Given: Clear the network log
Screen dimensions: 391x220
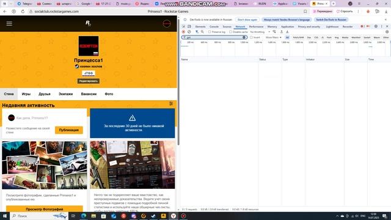Looking at the screenshot, I should [189, 32].
